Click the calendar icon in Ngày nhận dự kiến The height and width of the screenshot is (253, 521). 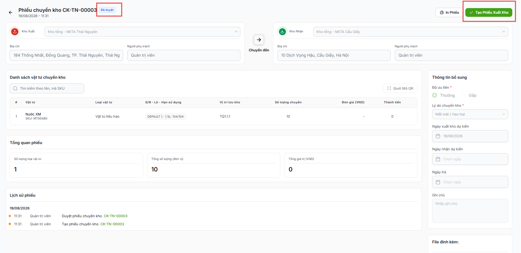(x=438, y=159)
